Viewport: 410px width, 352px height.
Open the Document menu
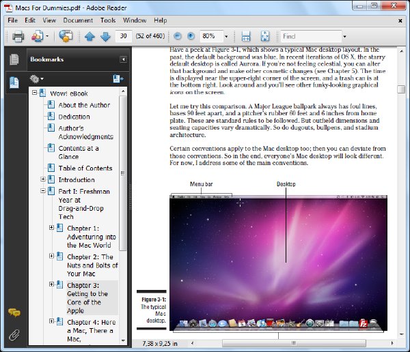pos(78,20)
